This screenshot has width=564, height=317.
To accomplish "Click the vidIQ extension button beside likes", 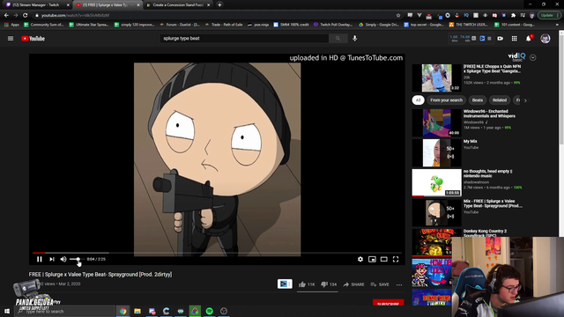I will pos(285,284).
